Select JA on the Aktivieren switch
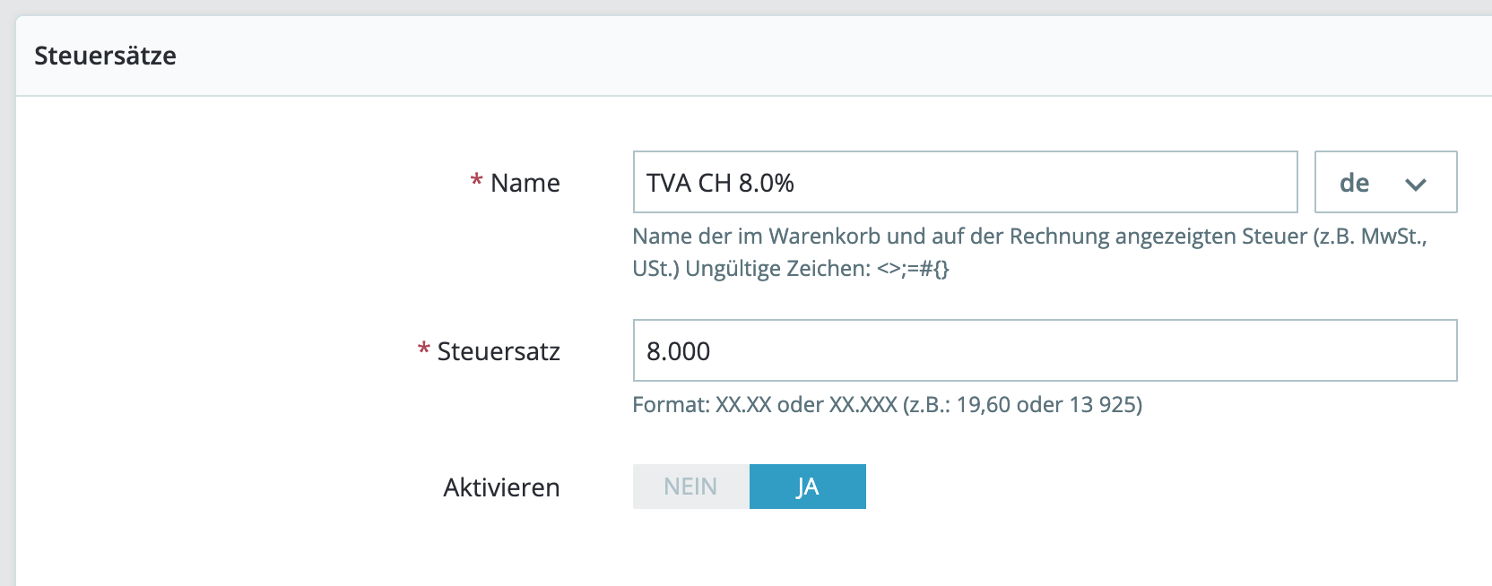The image size is (1492, 586). coord(807,487)
